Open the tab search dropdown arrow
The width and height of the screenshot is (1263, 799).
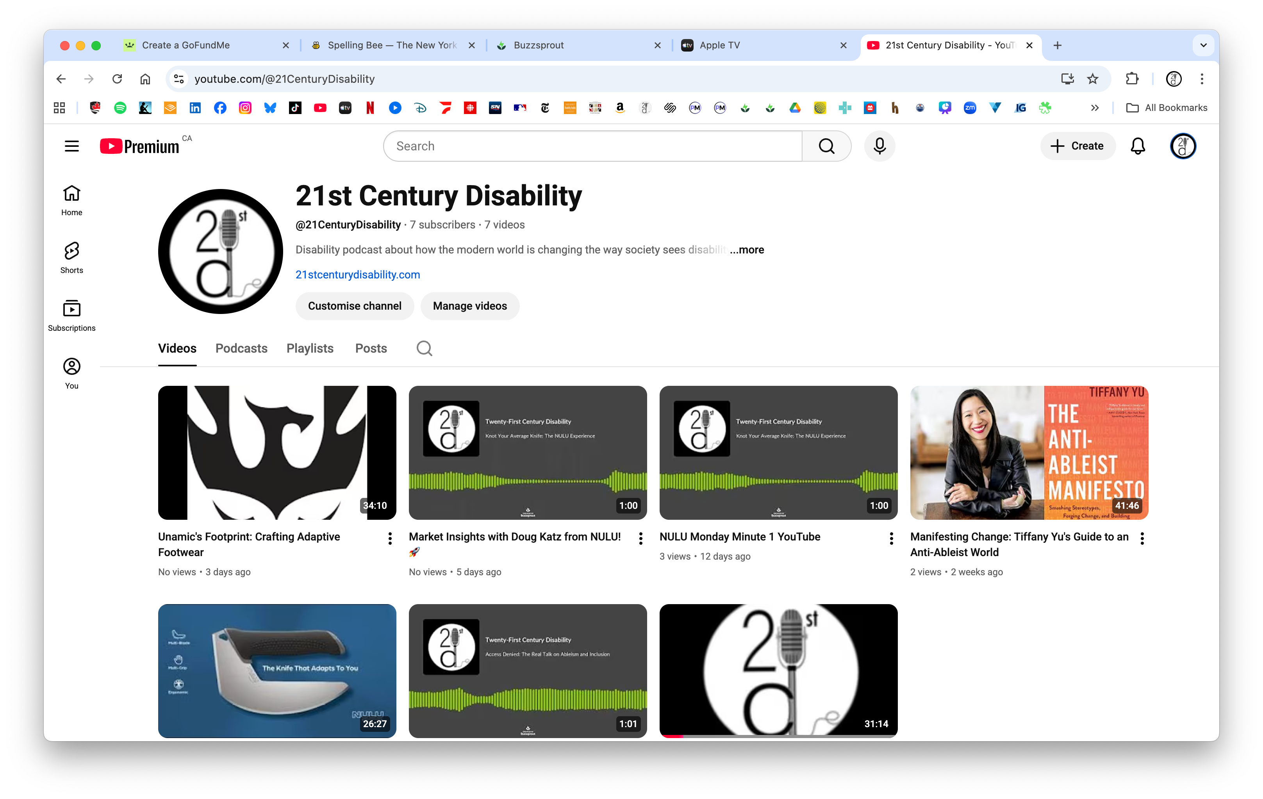click(x=1203, y=45)
